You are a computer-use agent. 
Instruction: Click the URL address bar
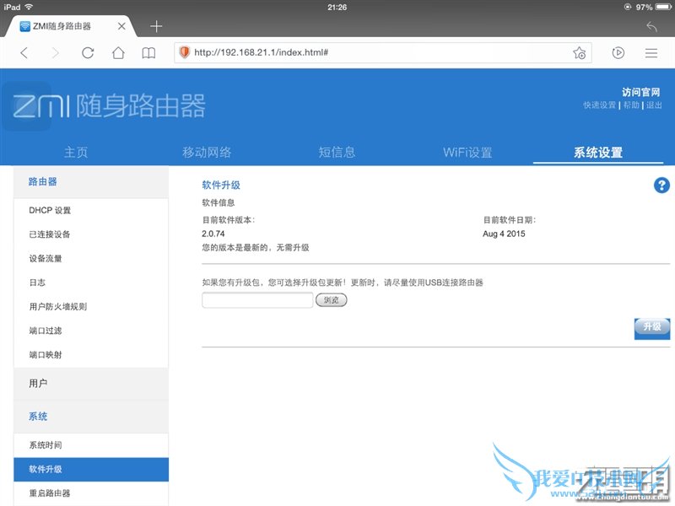[x=371, y=52]
